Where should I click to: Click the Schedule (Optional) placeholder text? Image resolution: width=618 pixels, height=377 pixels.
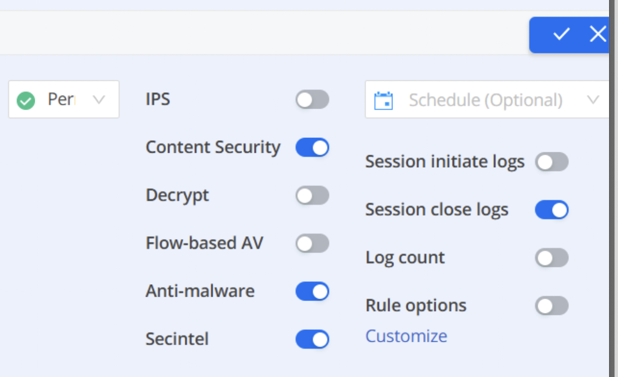(x=485, y=101)
